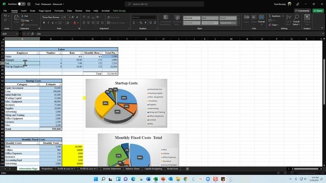Cancel the formula bar entry with X
This screenshot has height=183, width=326.
point(24,34)
